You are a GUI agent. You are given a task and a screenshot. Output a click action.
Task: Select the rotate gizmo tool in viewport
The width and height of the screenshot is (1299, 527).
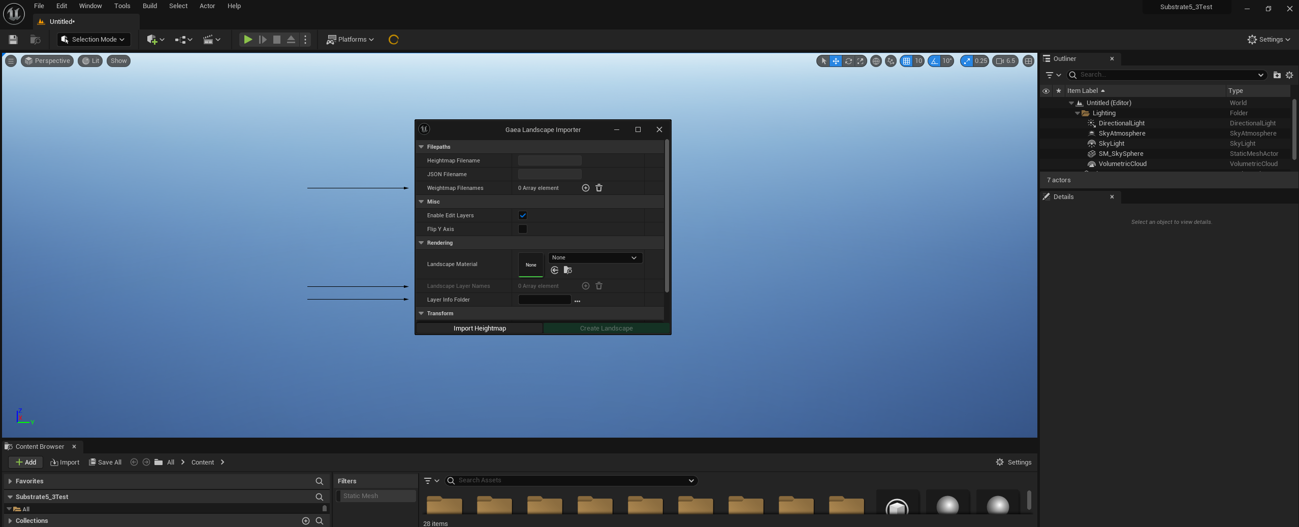(x=848, y=61)
